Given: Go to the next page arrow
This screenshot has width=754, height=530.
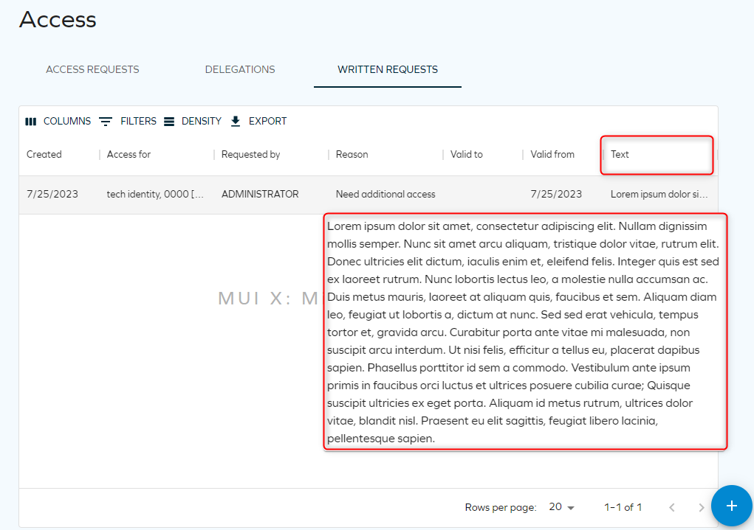Looking at the screenshot, I should pyautogui.click(x=701, y=507).
